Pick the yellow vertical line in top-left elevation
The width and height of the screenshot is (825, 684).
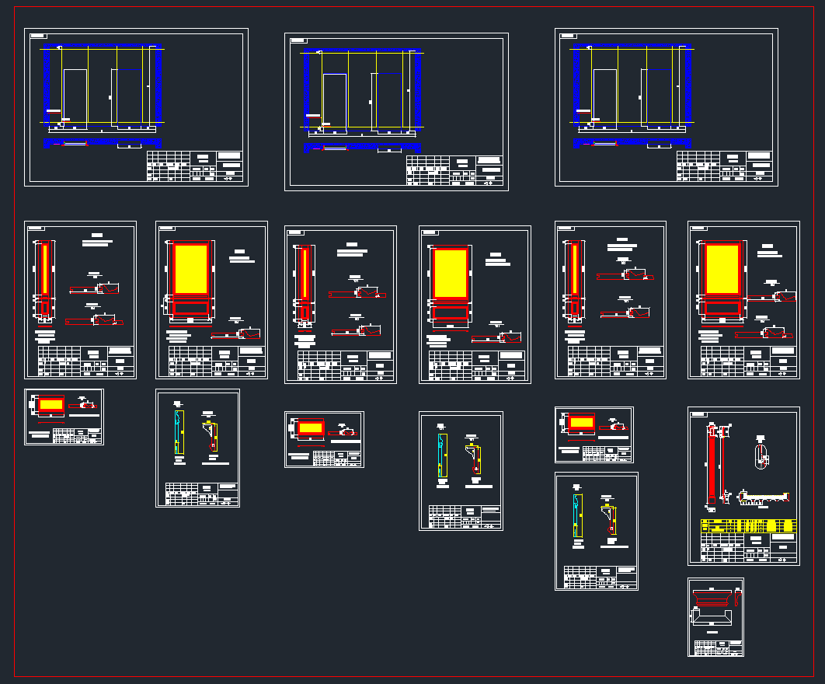[x=116, y=85]
